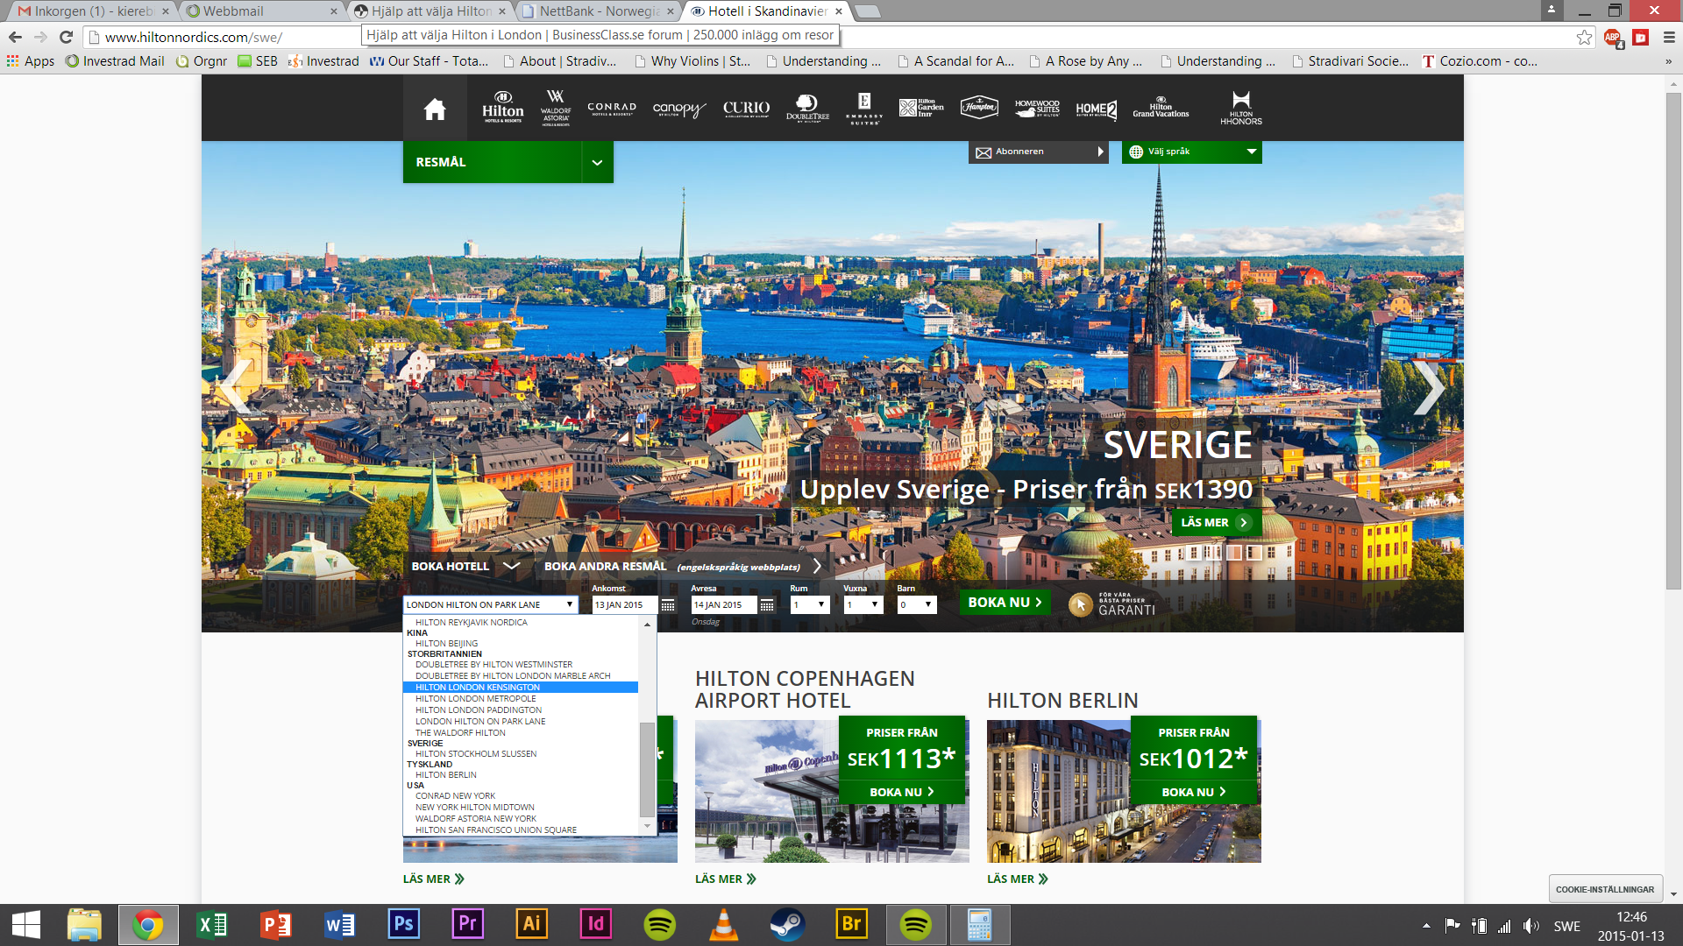Open the Waldorf Astoria brand logo
Image resolution: width=1683 pixels, height=946 pixels.
[x=556, y=108]
